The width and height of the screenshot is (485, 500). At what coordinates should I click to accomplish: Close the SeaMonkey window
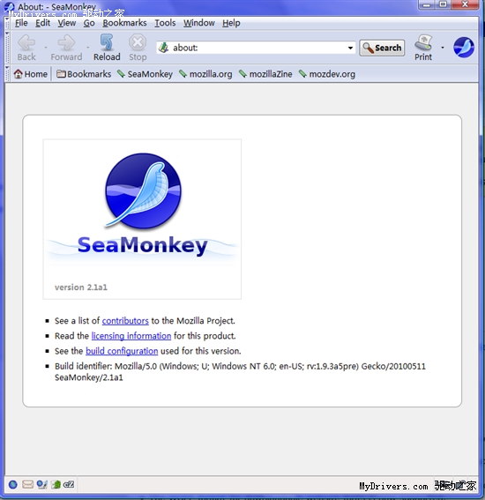click(x=465, y=4)
